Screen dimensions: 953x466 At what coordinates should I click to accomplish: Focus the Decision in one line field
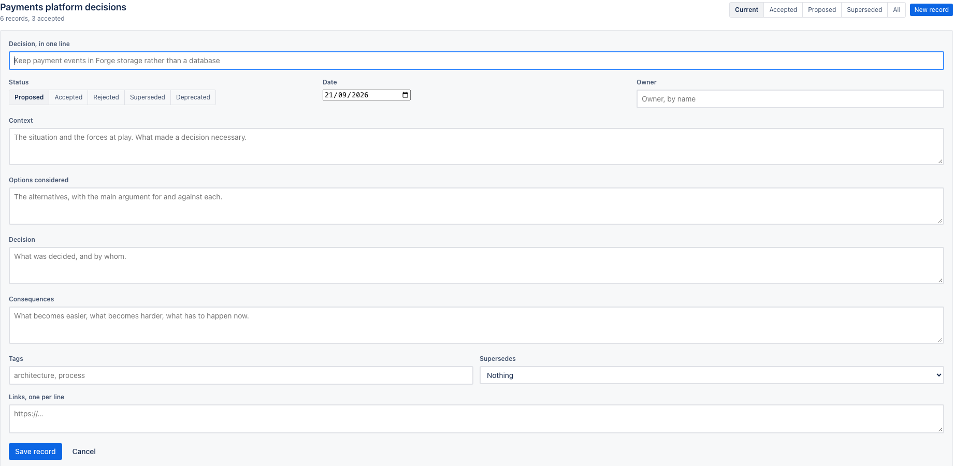pyautogui.click(x=476, y=61)
